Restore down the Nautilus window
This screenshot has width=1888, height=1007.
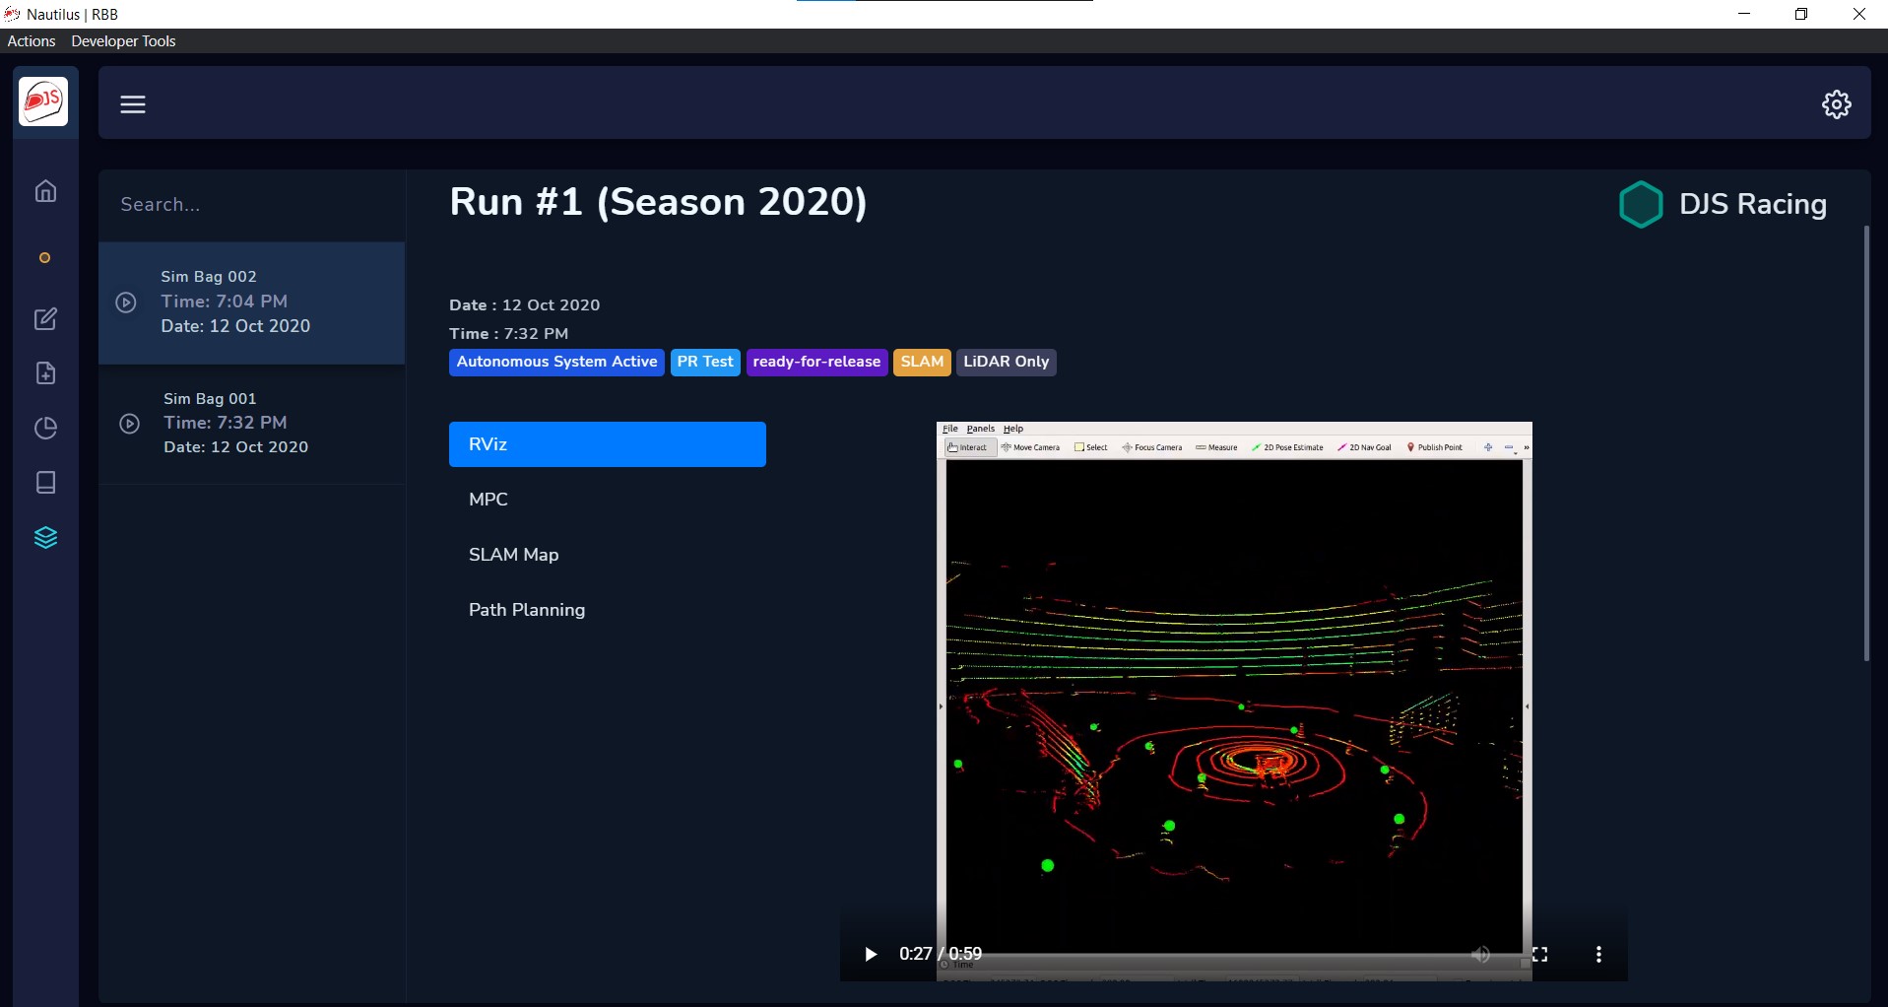[x=1801, y=14]
